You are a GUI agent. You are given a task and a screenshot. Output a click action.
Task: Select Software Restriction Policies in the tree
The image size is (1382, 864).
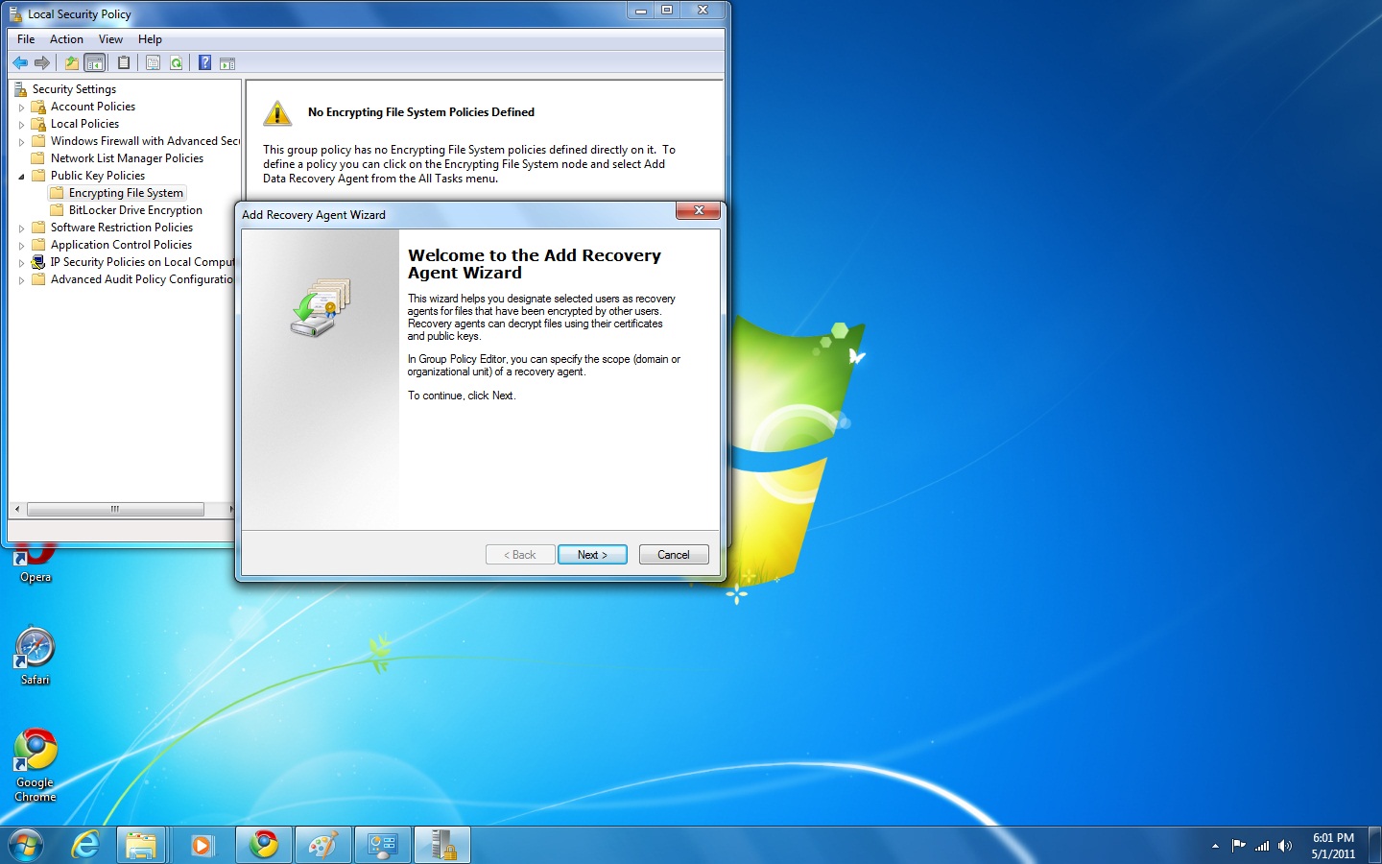click(x=121, y=228)
